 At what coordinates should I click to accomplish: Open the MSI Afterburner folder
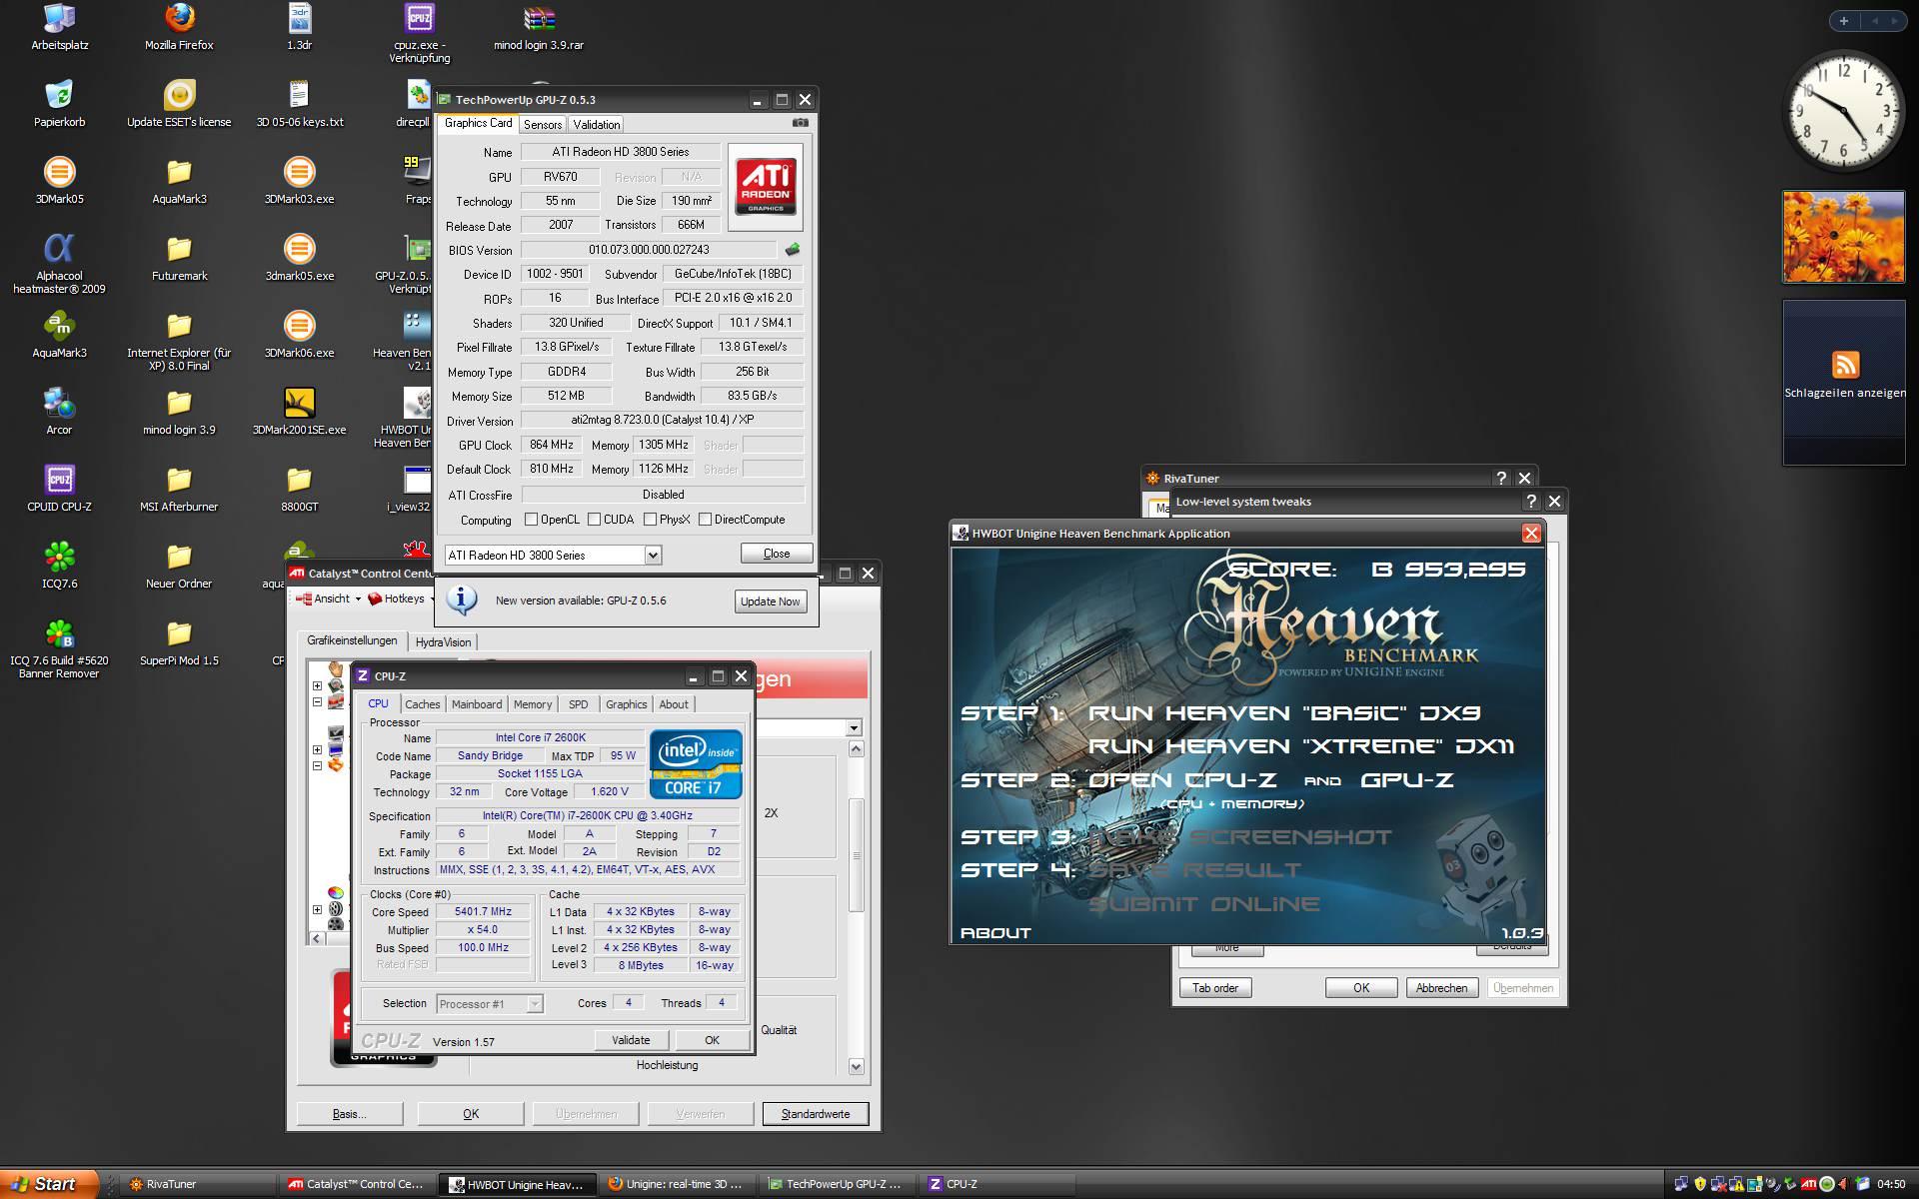(x=179, y=489)
